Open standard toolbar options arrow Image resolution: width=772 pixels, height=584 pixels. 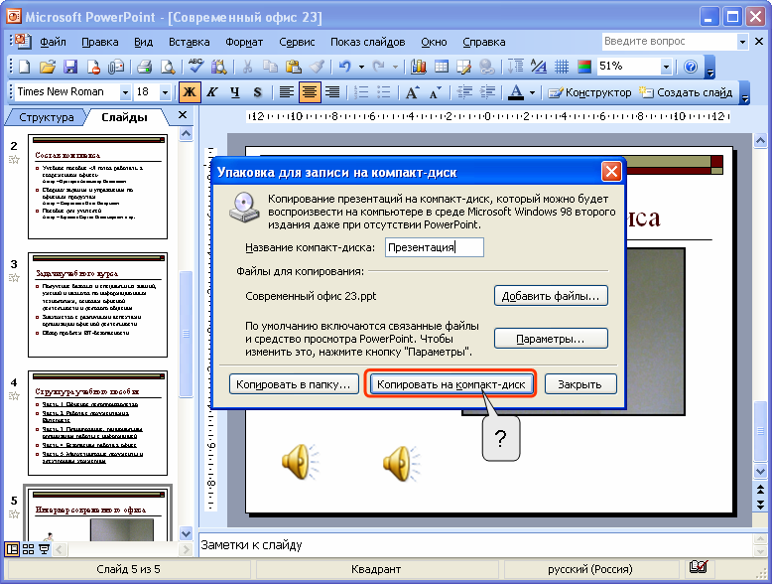pos(709,68)
